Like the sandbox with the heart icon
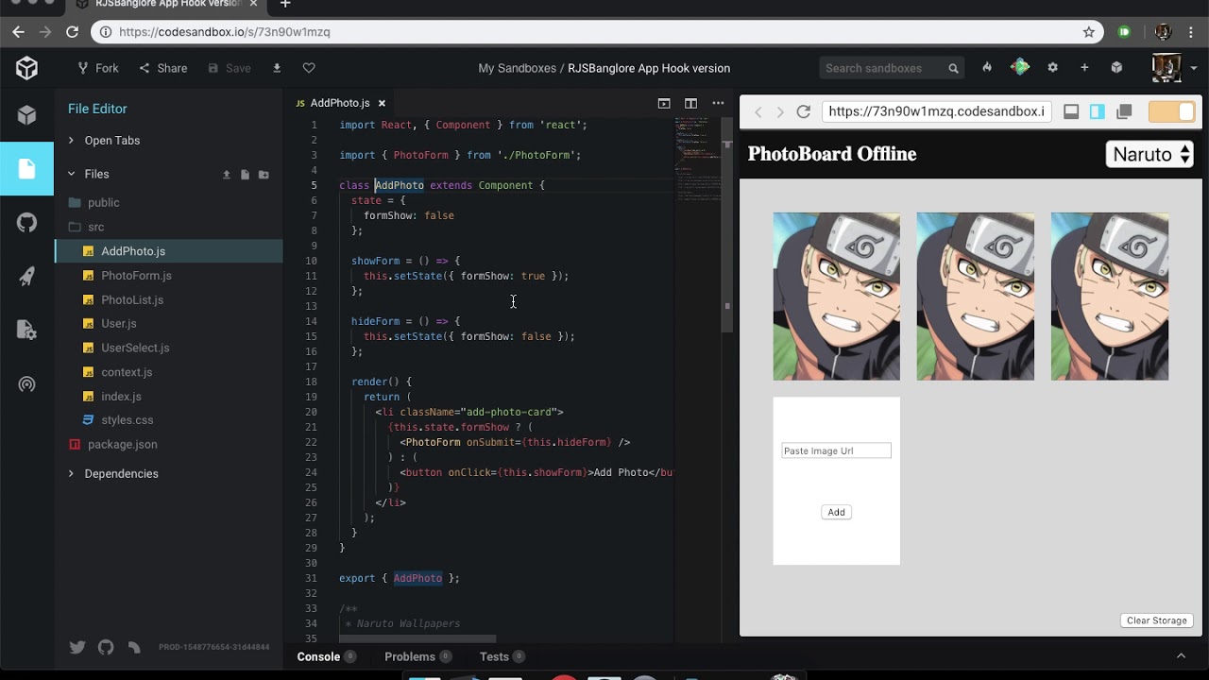This screenshot has width=1209, height=680. (309, 68)
